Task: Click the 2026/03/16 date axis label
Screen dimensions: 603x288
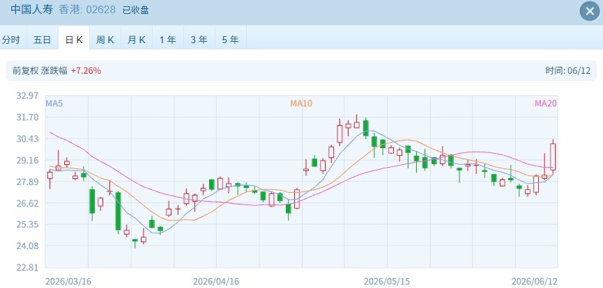Action: click(x=68, y=282)
